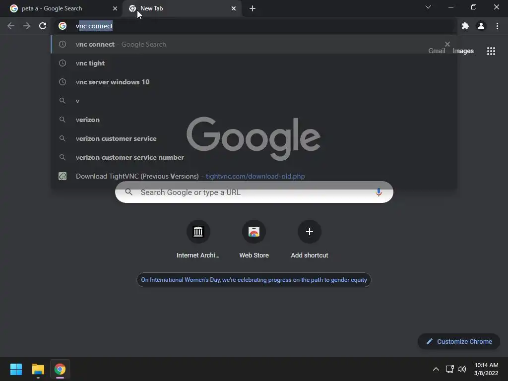The height and width of the screenshot is (381, 508).
Task: Open the clock and date '10:14 AM'
Action: 486,369
